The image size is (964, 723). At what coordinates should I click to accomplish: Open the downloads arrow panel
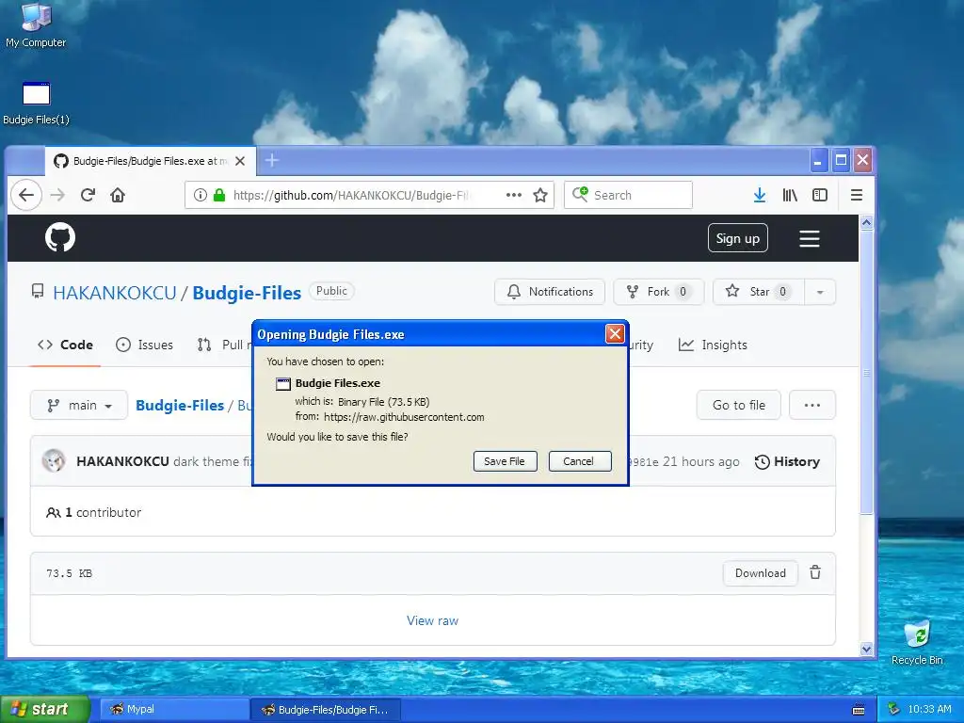click(760, 196)
